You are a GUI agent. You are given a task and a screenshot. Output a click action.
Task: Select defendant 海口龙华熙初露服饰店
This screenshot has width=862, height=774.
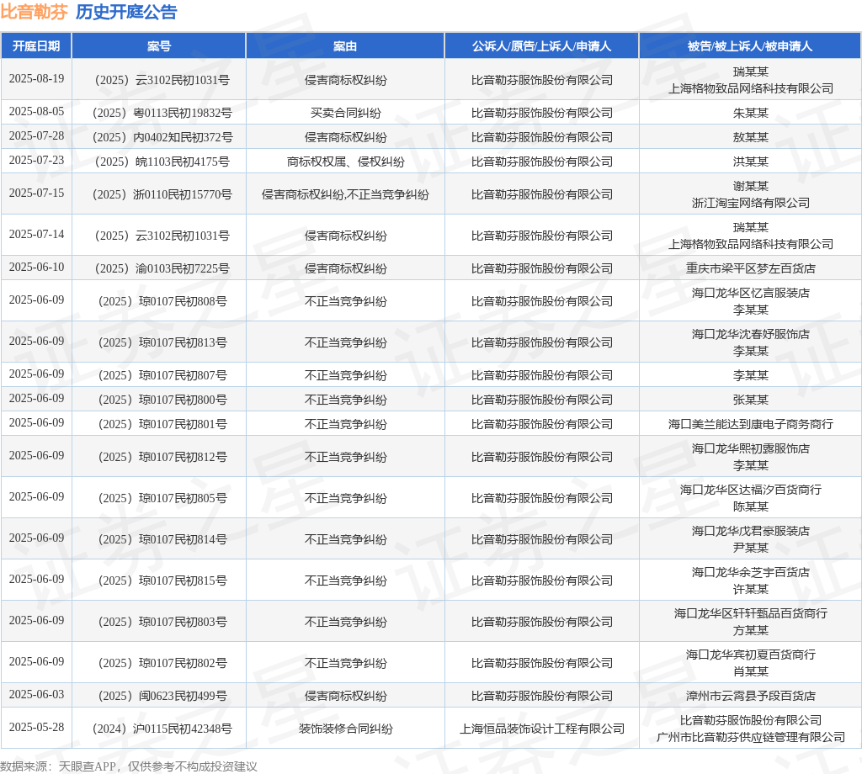[x=750, y=448]
